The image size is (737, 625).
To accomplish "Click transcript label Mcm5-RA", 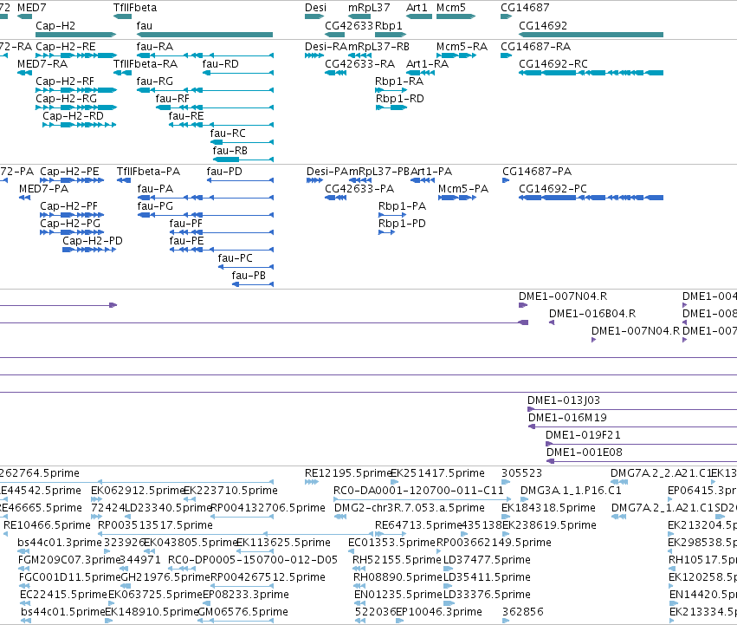I will (x=462, y=47).
